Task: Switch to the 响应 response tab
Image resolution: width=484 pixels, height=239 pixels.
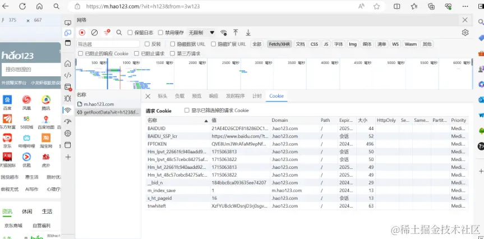Action: (214, 96)
